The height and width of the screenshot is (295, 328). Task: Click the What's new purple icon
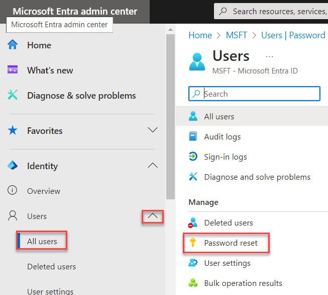(x=13, y=69)
